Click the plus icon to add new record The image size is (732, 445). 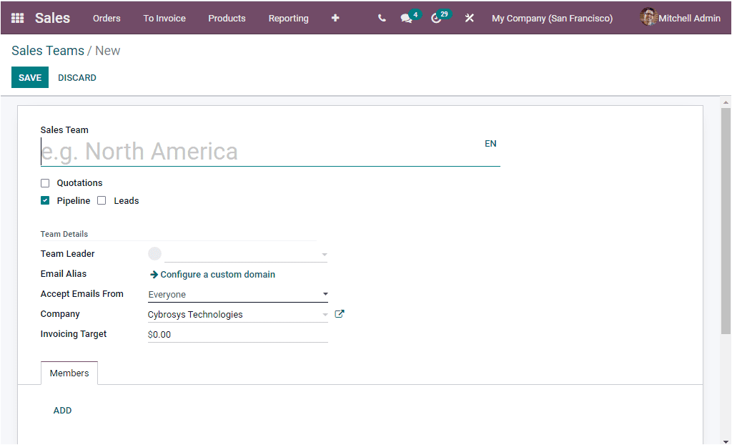coord(335,18)
